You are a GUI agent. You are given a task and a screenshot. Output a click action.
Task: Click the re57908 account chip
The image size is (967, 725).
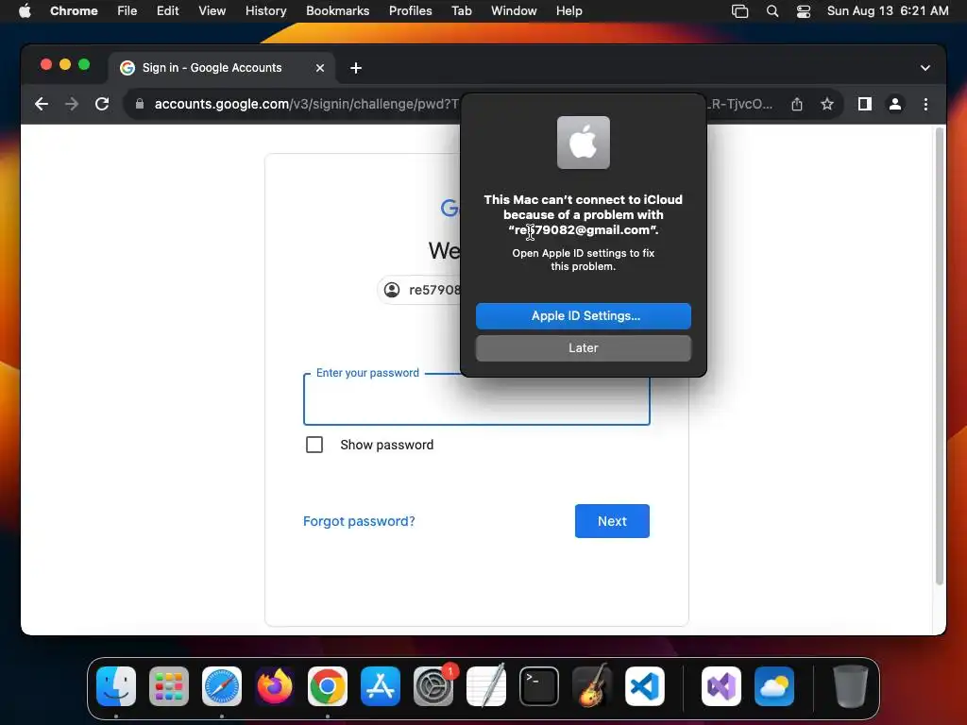[x=419, y=290]
